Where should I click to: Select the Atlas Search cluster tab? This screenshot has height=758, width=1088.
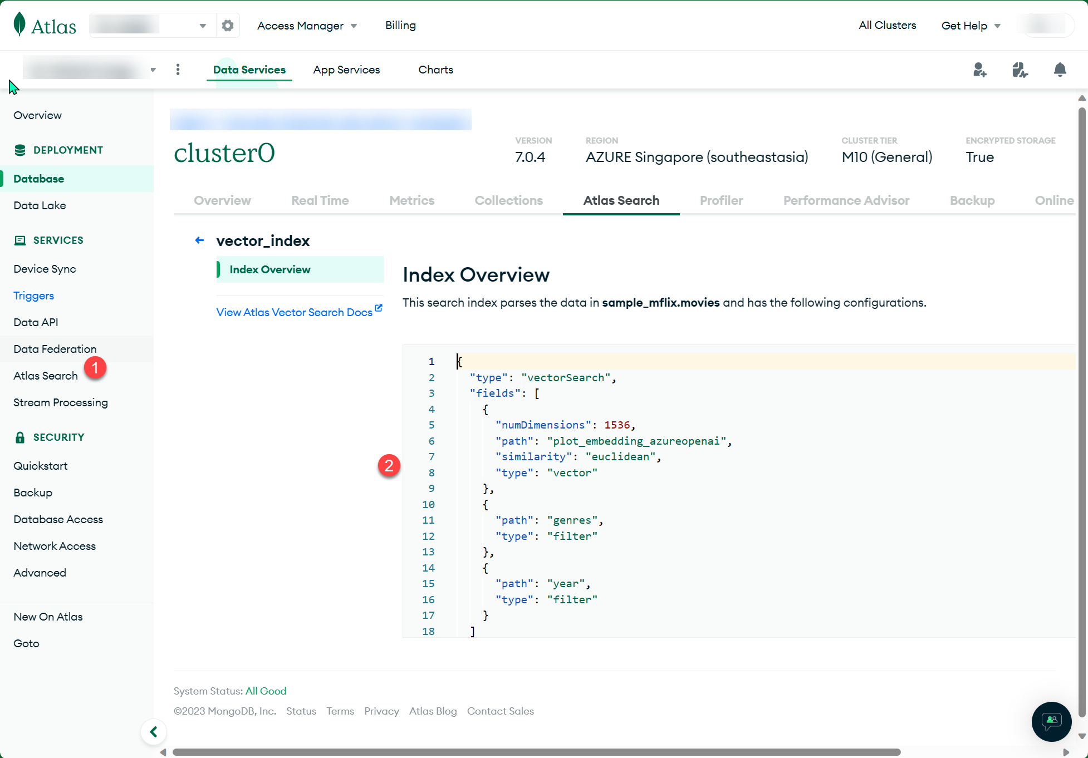pos(621,200)
